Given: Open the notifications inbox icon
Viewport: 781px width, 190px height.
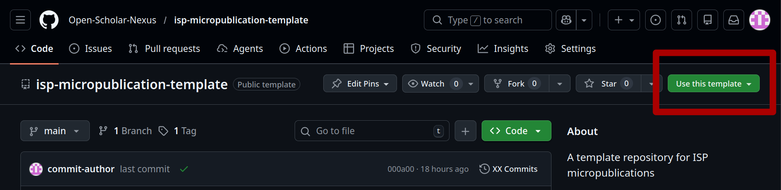Looking at the screenshot, I should pyautogui.click(x=734, y=20).
